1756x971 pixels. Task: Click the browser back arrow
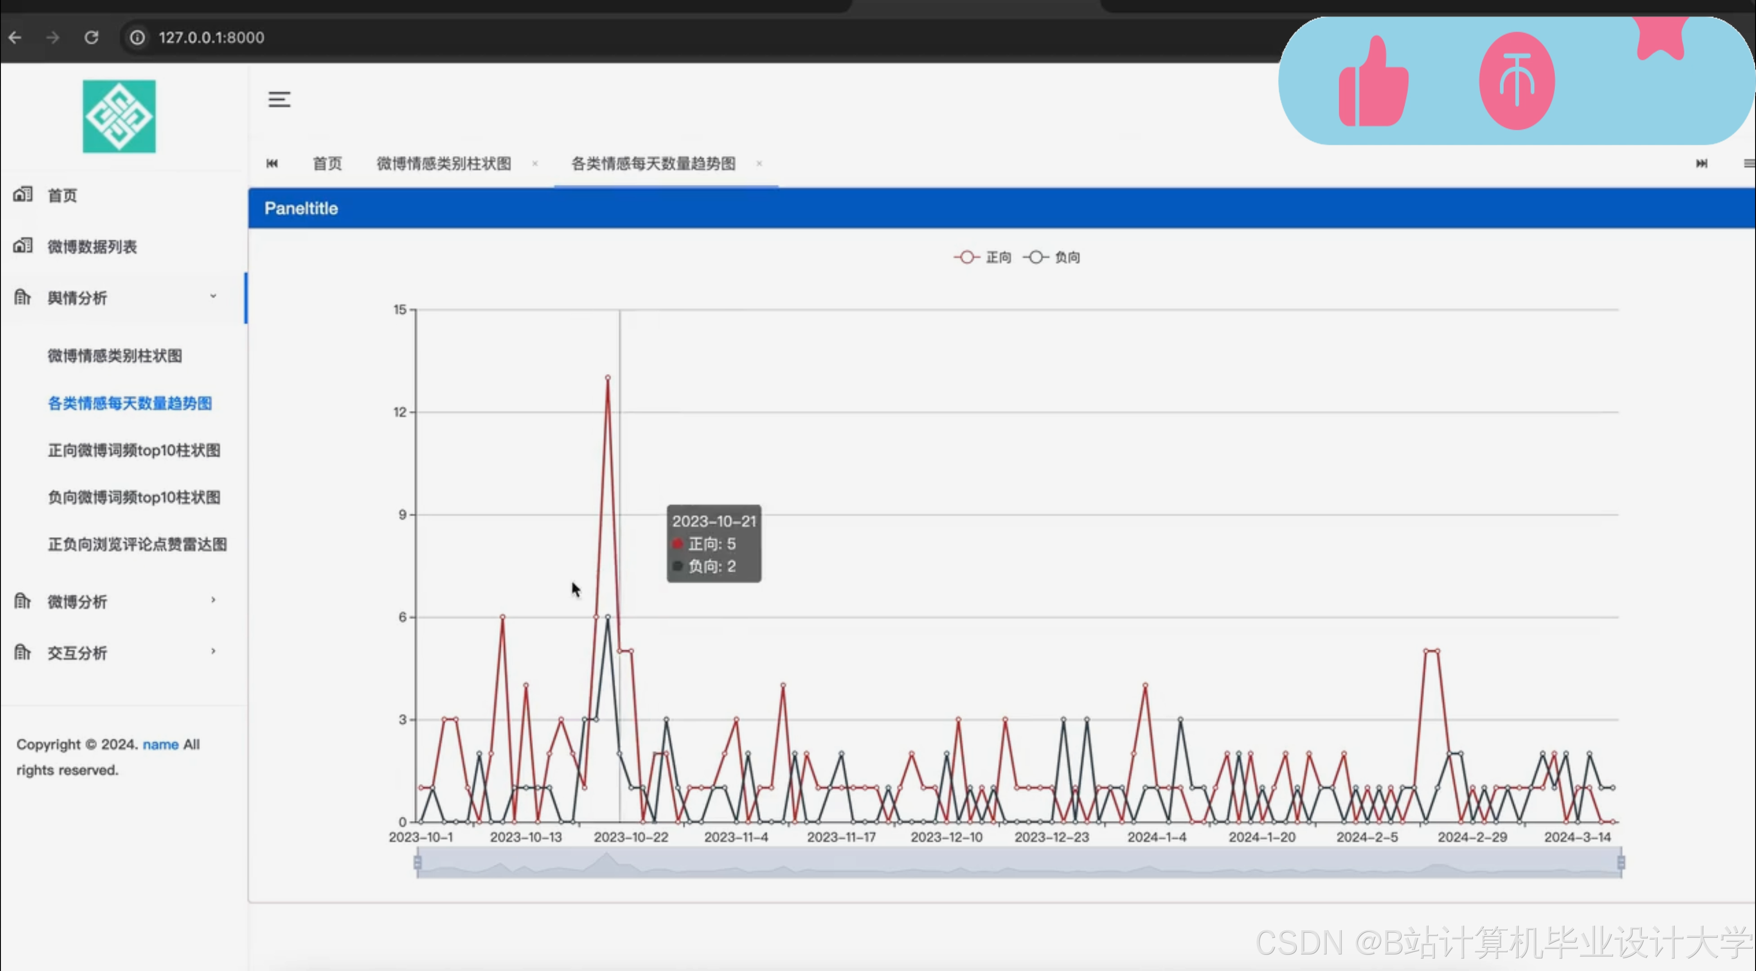tap(15, 37)
